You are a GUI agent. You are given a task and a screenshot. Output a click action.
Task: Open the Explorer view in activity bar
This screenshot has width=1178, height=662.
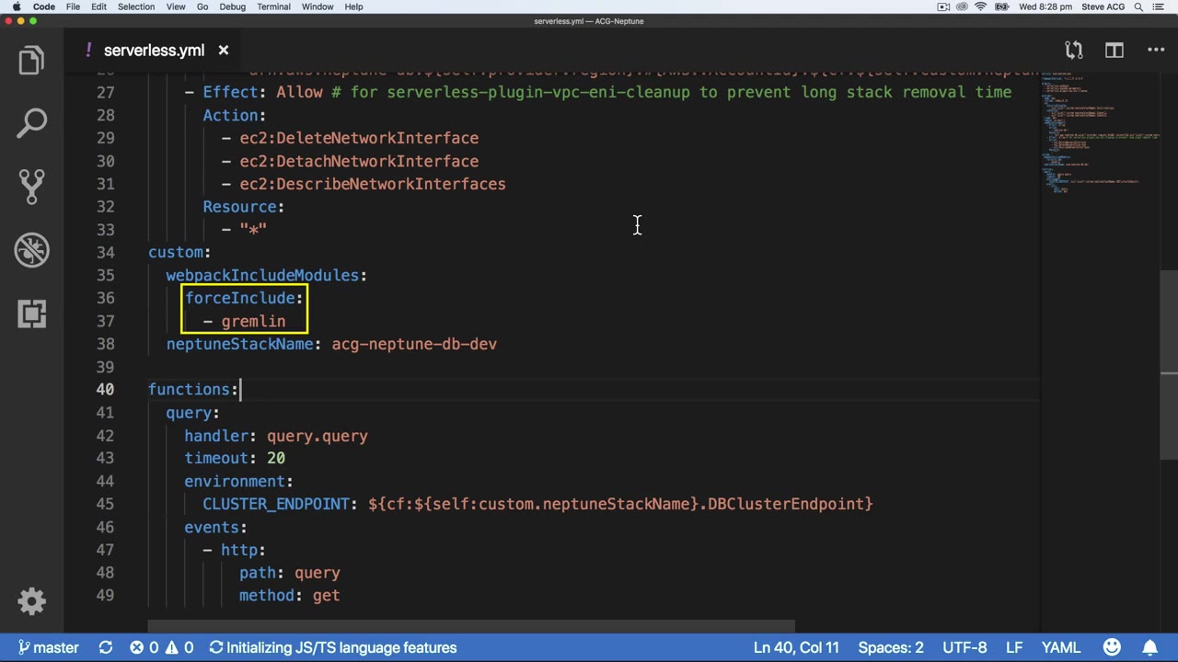click(31, 61)
